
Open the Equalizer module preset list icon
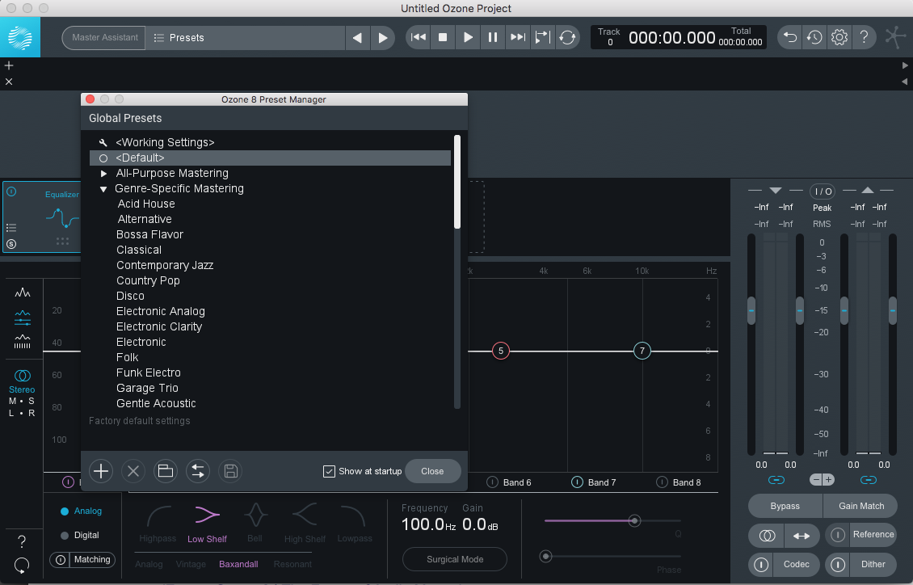pyautogui.click(x=11, y=228)
